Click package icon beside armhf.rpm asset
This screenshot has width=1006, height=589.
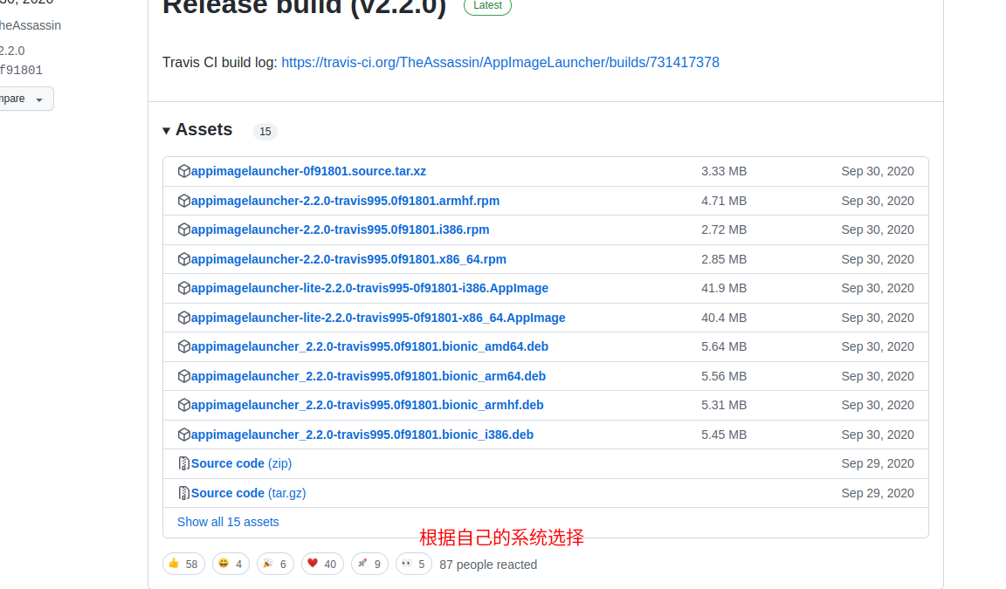(184, 201)
